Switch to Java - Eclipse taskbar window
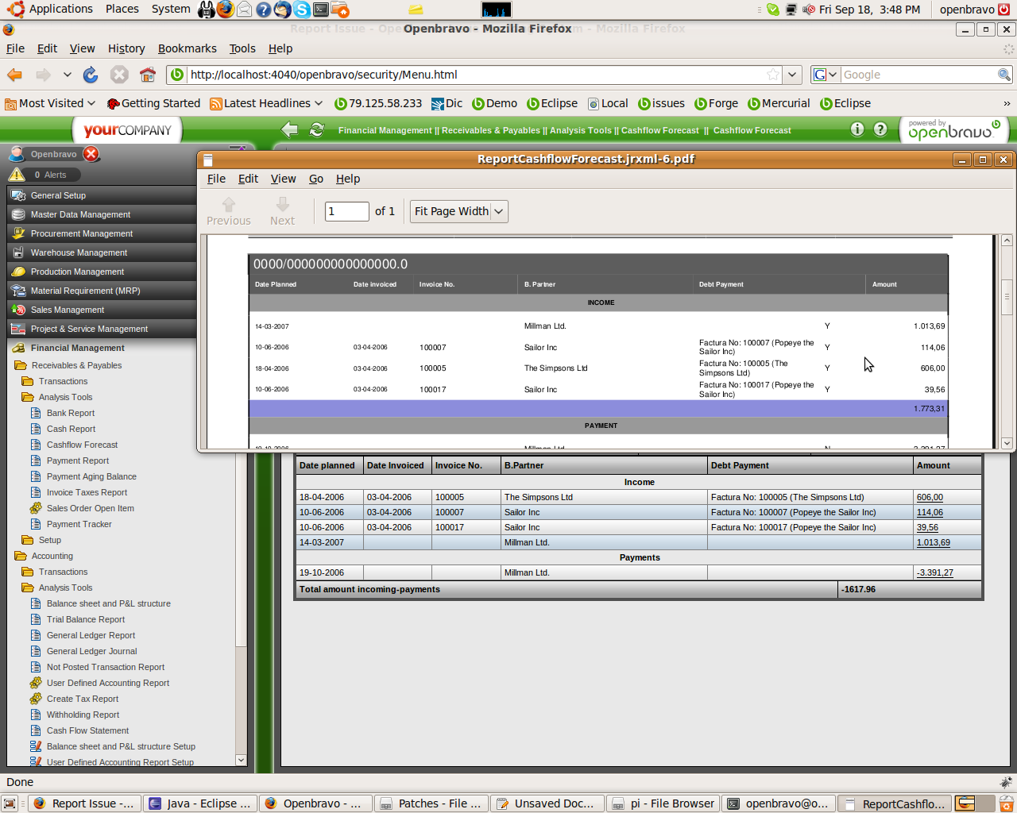 click(199, 803)
